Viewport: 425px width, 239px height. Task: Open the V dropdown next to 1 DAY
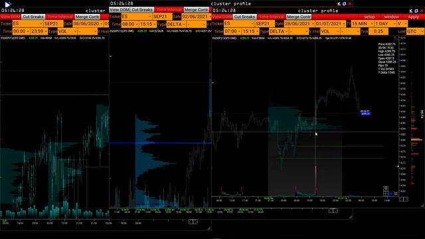point(402,24)
